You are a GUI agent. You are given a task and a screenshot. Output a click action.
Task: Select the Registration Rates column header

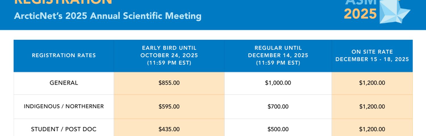pos(64,56)
